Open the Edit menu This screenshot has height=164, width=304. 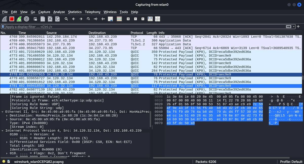tap(14, 12)
